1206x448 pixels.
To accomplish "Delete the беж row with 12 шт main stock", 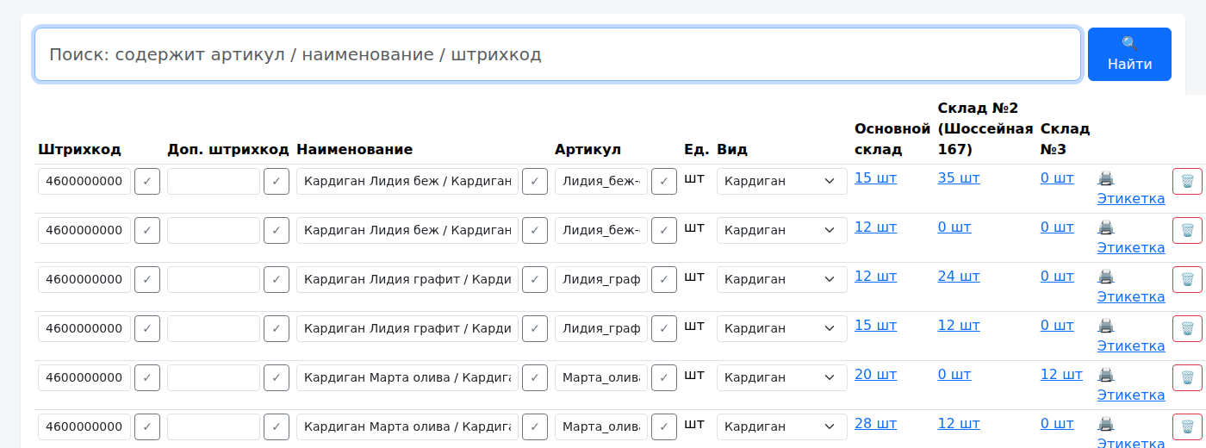I will click(x=1187, y=230).
